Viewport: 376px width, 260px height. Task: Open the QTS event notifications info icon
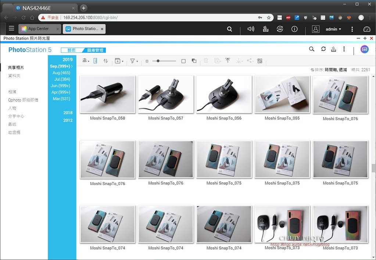[x=294, y=29]
